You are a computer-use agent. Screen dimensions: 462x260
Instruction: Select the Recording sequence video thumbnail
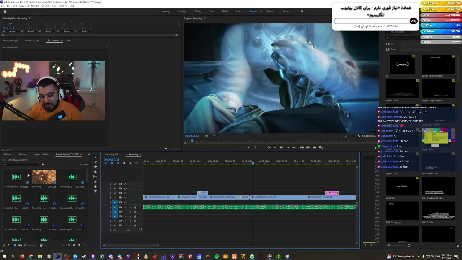pyautogui.click(x=44, y=177)
